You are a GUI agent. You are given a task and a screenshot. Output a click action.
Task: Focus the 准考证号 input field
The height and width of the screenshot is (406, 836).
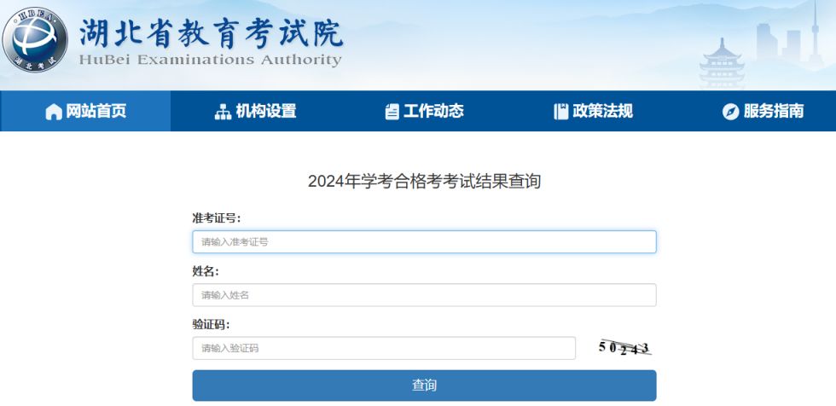pos(425,242)
